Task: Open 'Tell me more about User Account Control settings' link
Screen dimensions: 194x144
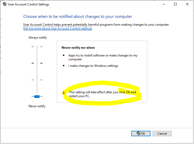Action: coord(58,28)
